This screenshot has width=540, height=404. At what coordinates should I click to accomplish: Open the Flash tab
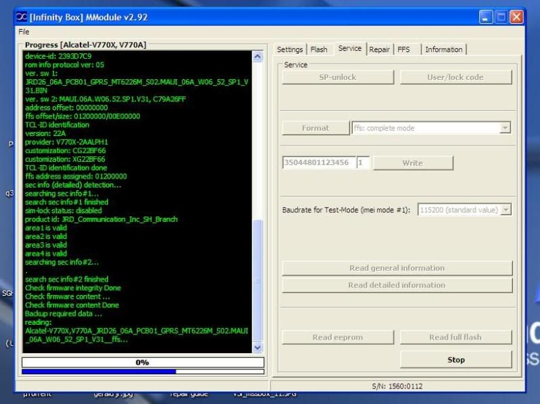tap(319, 49)
